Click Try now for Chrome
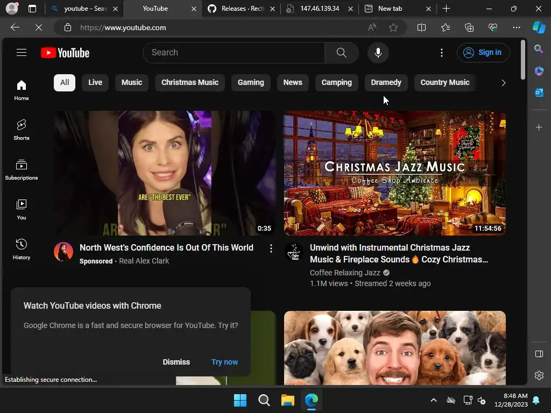551x413 pixels. (x=224, y=362)
